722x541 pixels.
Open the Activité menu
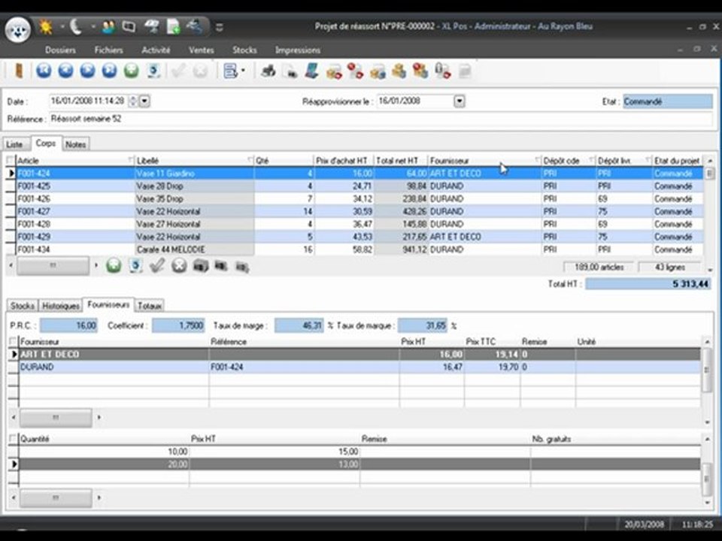[x=156, y=50]
